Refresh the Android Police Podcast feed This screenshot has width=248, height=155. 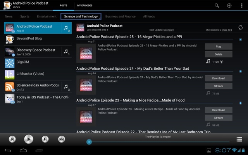(x=240, y=28)
